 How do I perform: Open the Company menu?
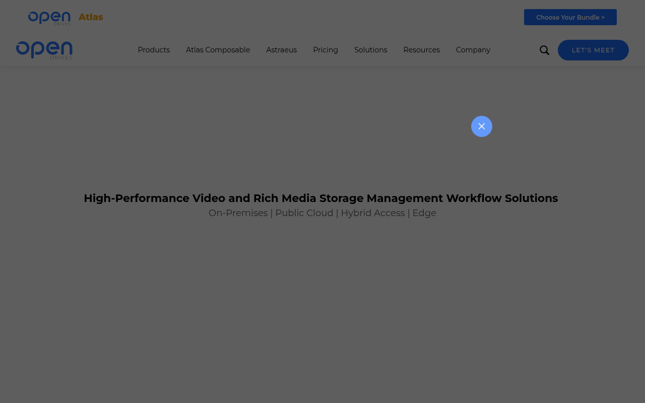(473, 50)
